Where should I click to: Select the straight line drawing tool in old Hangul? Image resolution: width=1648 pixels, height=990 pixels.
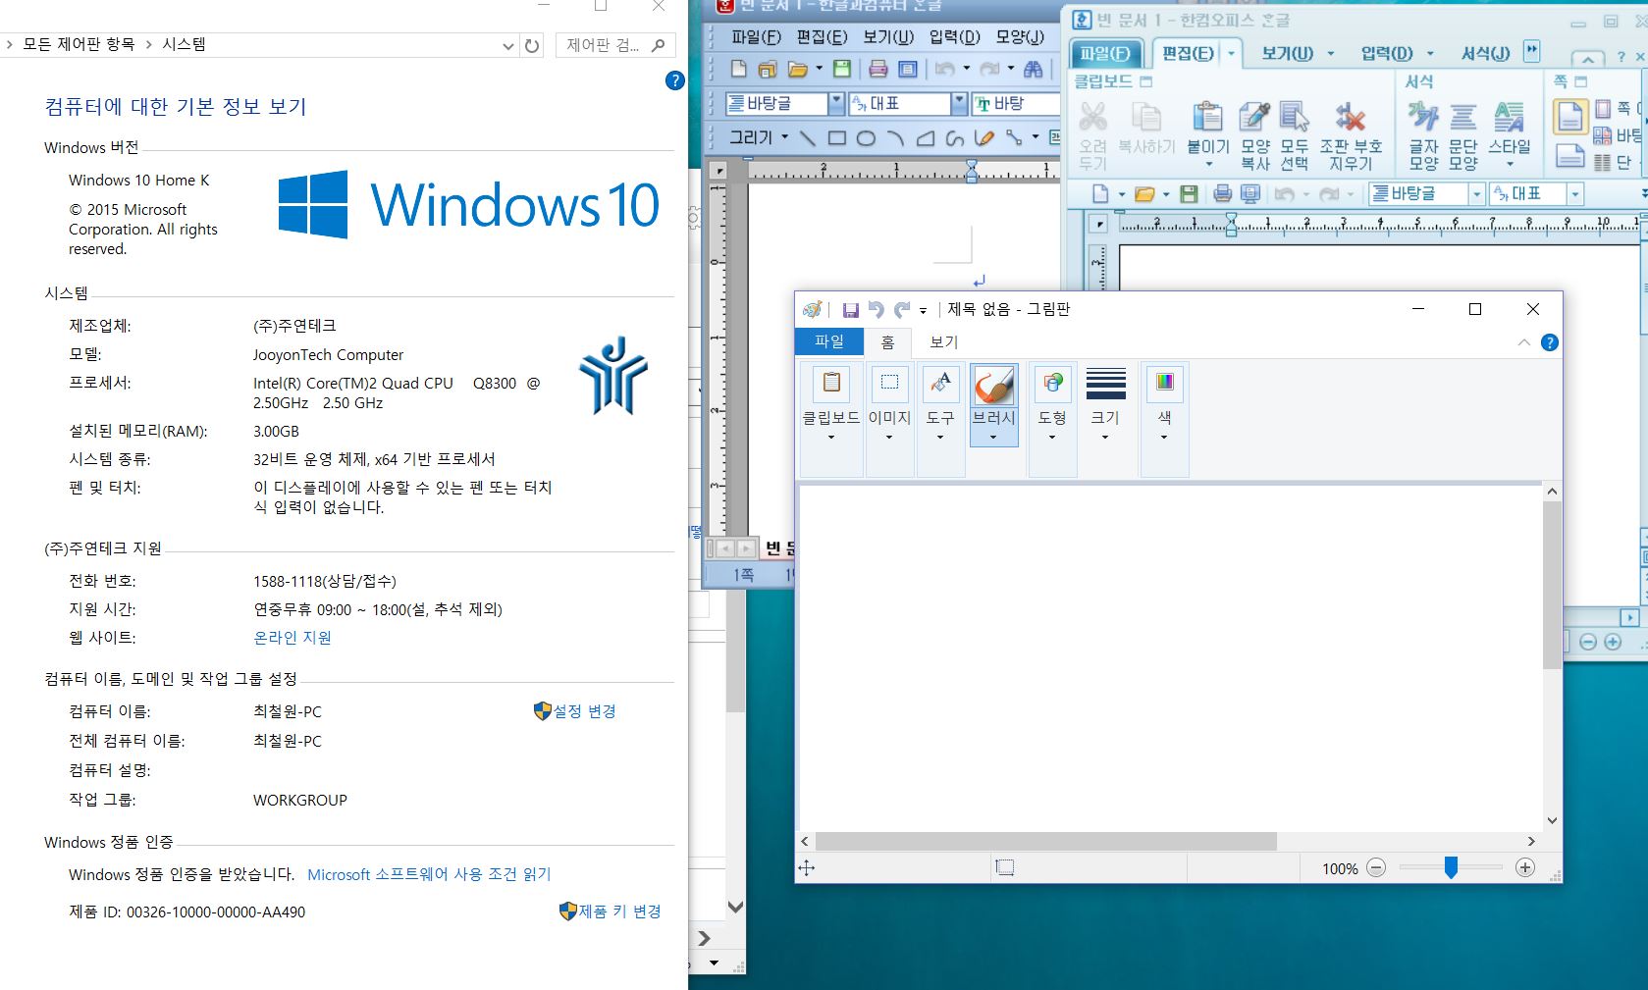[x=807, y=138]
